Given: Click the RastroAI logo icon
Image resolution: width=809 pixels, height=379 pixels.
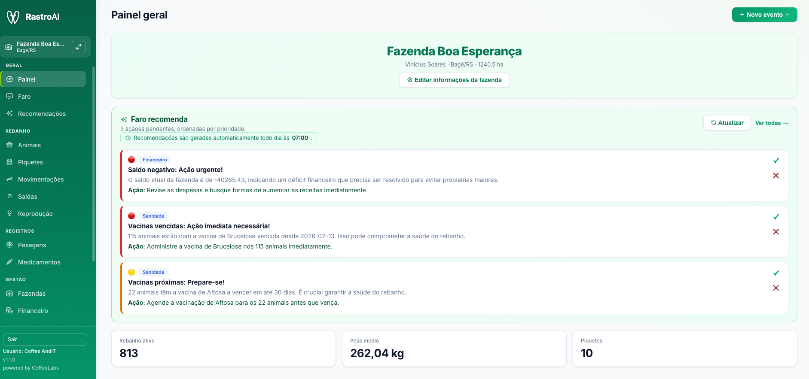Looking at the screenshot, I should [x=13, y=17].
